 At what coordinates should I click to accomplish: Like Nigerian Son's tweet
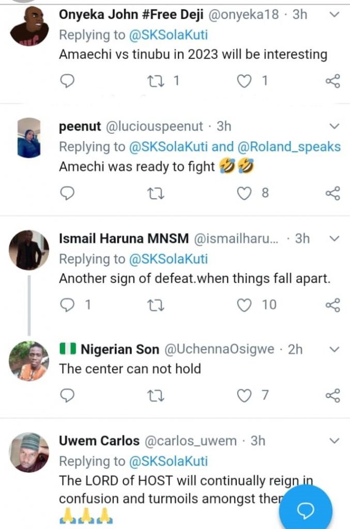pos(245,395)
